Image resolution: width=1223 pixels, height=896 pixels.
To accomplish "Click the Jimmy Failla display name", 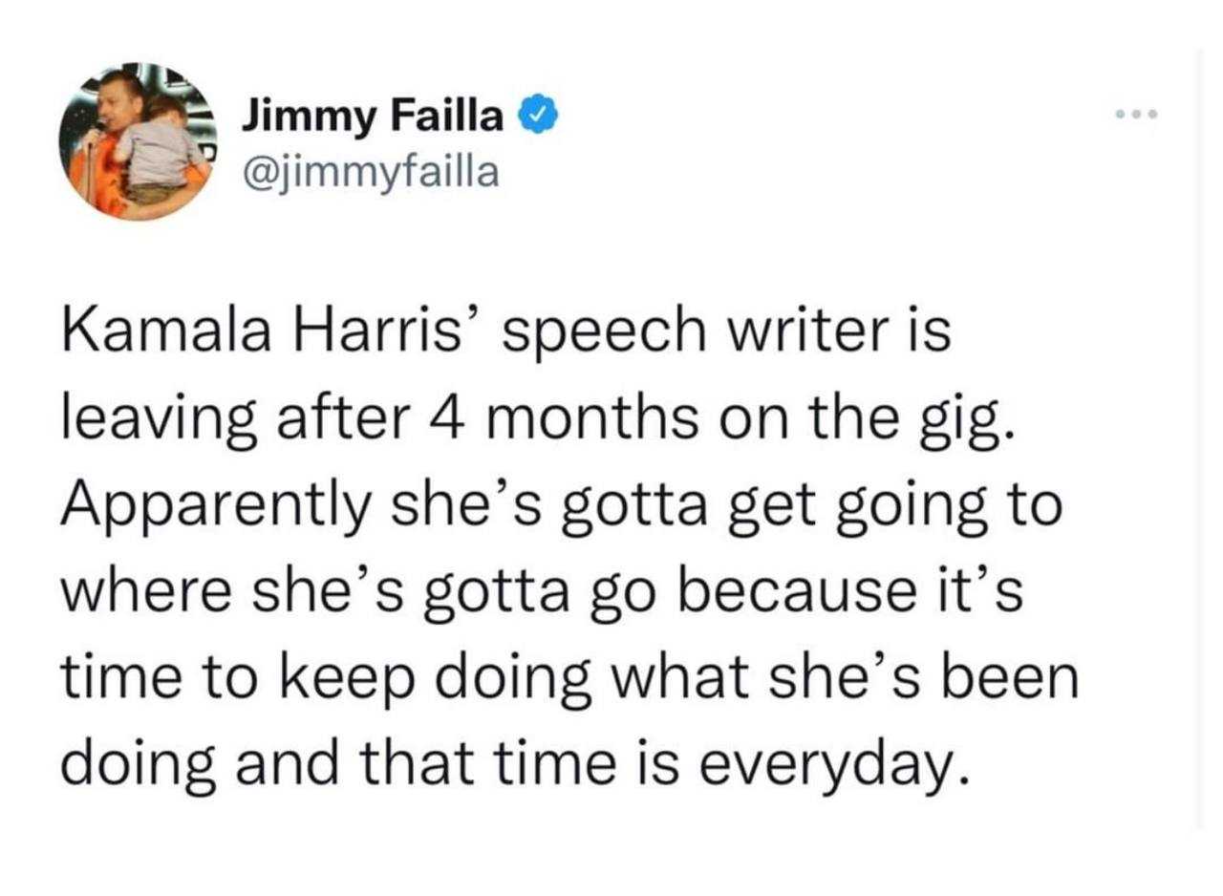I will (x=372, y=117).
